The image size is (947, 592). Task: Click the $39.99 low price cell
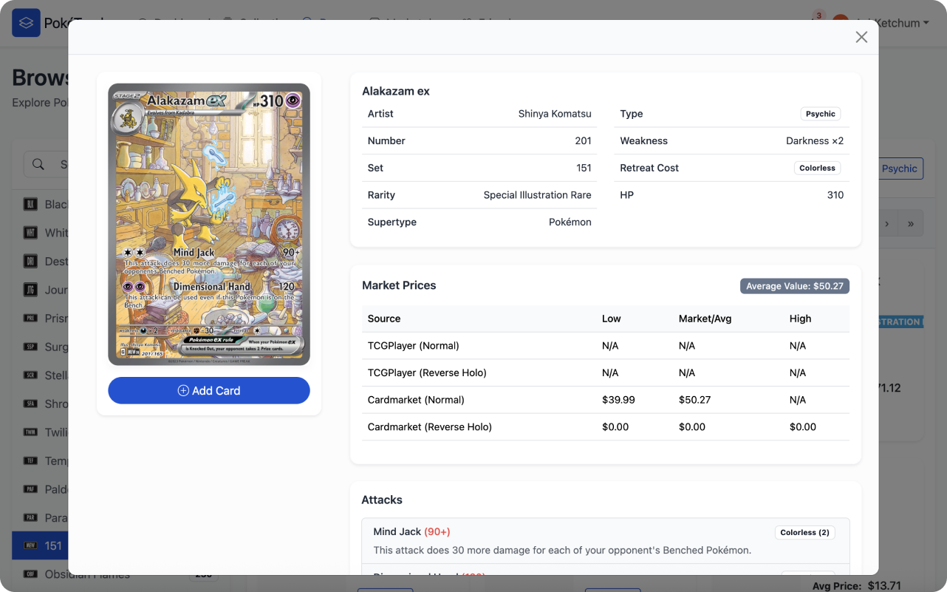coord(618,400)
